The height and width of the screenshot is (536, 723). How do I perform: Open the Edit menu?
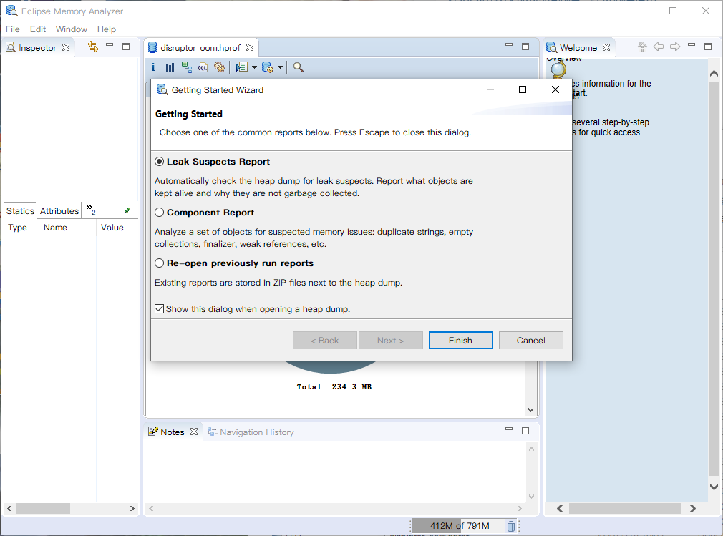coord(38,29)
